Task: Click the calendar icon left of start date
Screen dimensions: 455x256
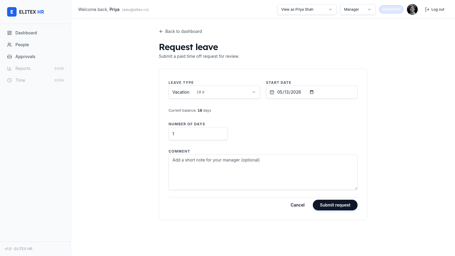Action: coord(272,92)
